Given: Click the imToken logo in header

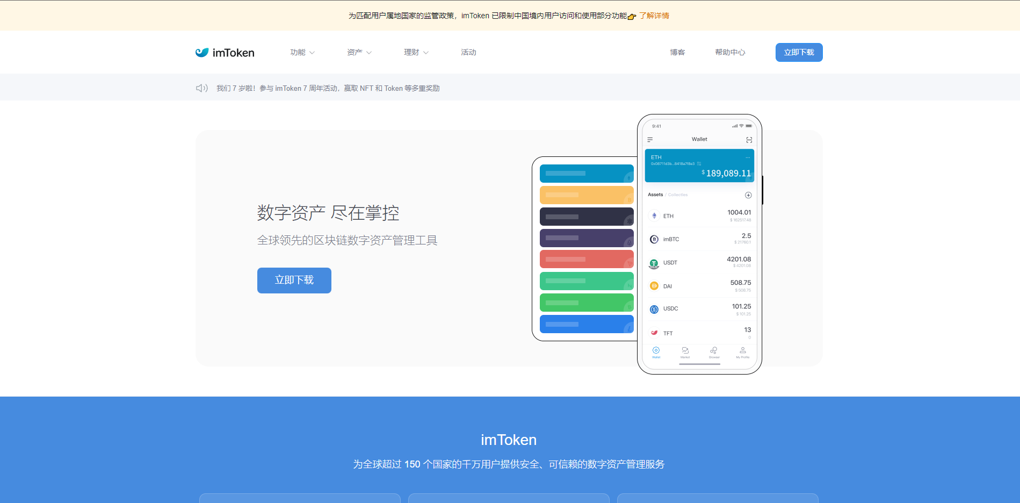Looking at the screenshot, I should click(225, 52).
